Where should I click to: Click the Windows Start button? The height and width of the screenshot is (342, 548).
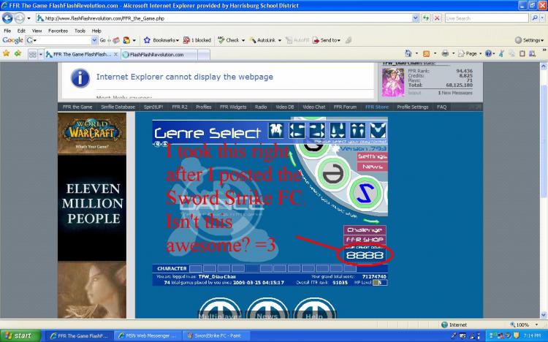[x=19, y=335]
